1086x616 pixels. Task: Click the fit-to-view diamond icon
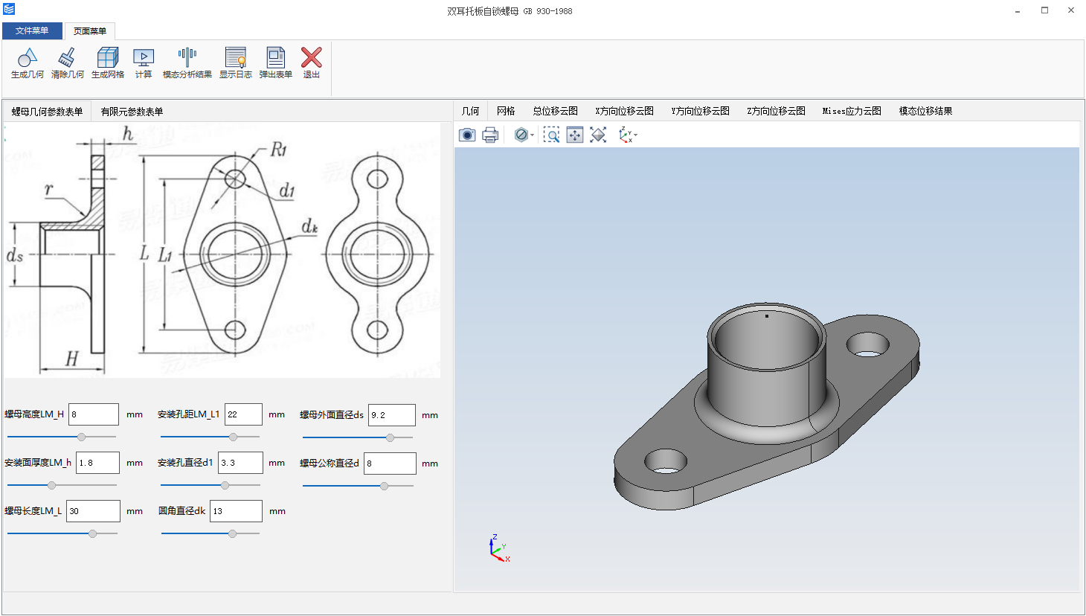click(598, 135)
